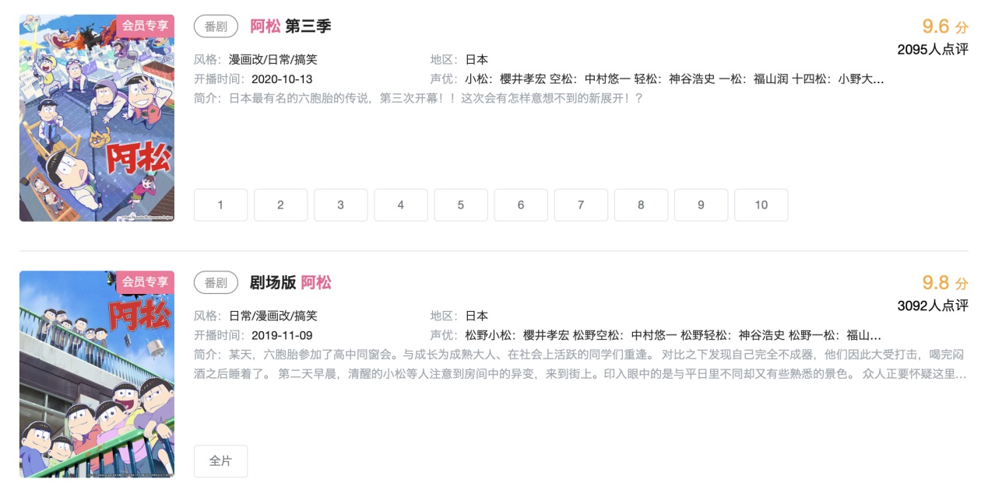The width and height of the screenshot is (988, 500).
Task: Click the synopsis starting 日本最有名的六胞胎
Action: (x=436, y=99)
